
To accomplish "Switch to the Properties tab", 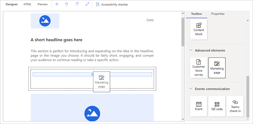I will click(218, 14).
